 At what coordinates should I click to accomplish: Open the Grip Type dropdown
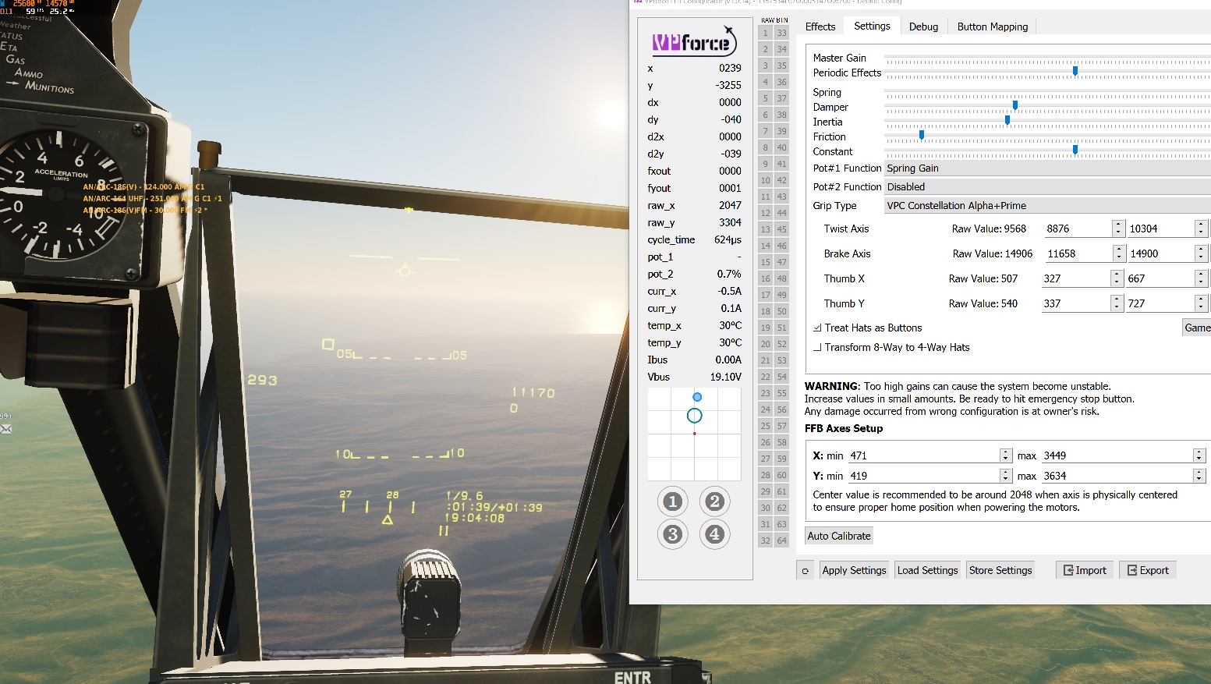(1047, 206)
